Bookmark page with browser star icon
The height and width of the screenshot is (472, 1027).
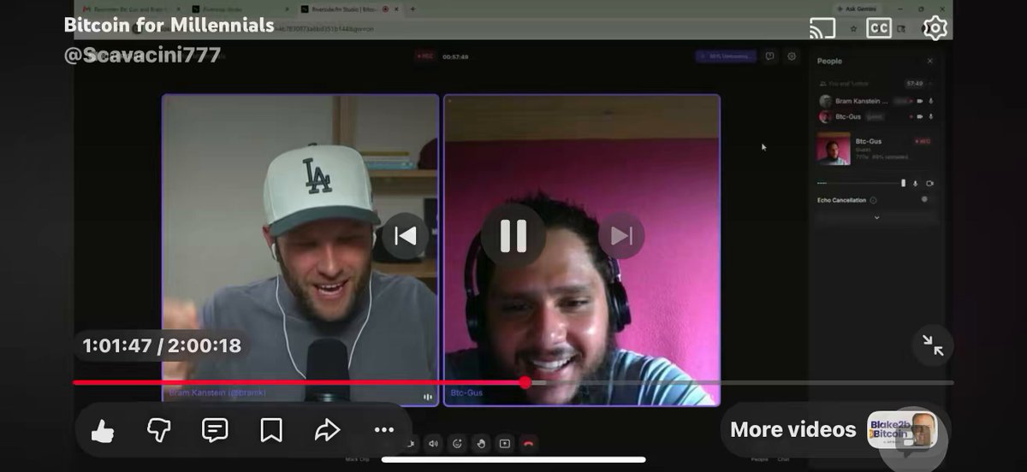[x=852, y=28]
